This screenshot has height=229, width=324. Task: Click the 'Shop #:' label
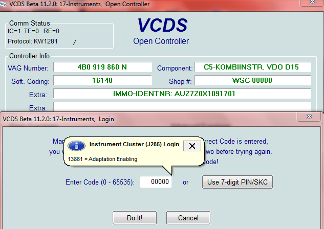[180, 81]
